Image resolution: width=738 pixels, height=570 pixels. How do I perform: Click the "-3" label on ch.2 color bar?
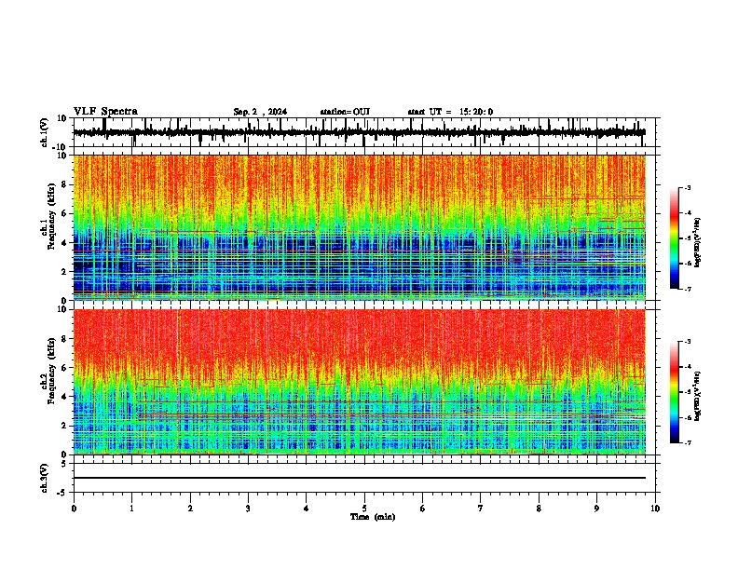(x=687, y=342)
